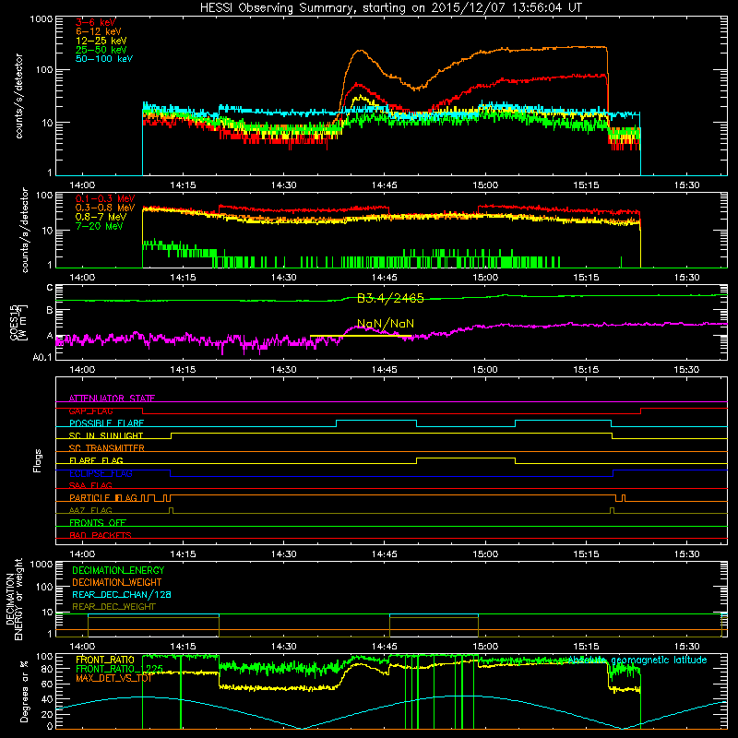Click the Flags vertical axis label

tap(37, 460)
